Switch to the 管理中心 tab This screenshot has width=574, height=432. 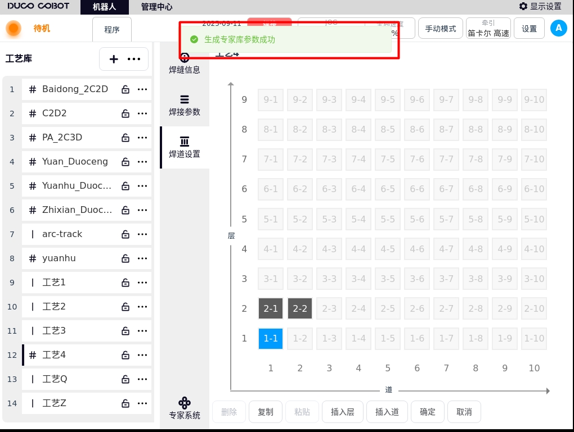click(156, 7)
